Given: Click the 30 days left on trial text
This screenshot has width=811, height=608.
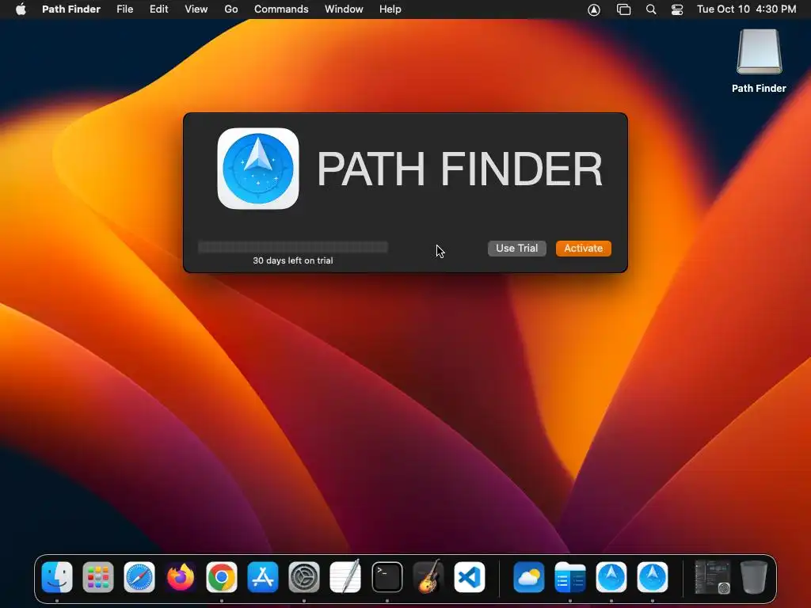Looking at the screenshot, I should tap(293, 260).
